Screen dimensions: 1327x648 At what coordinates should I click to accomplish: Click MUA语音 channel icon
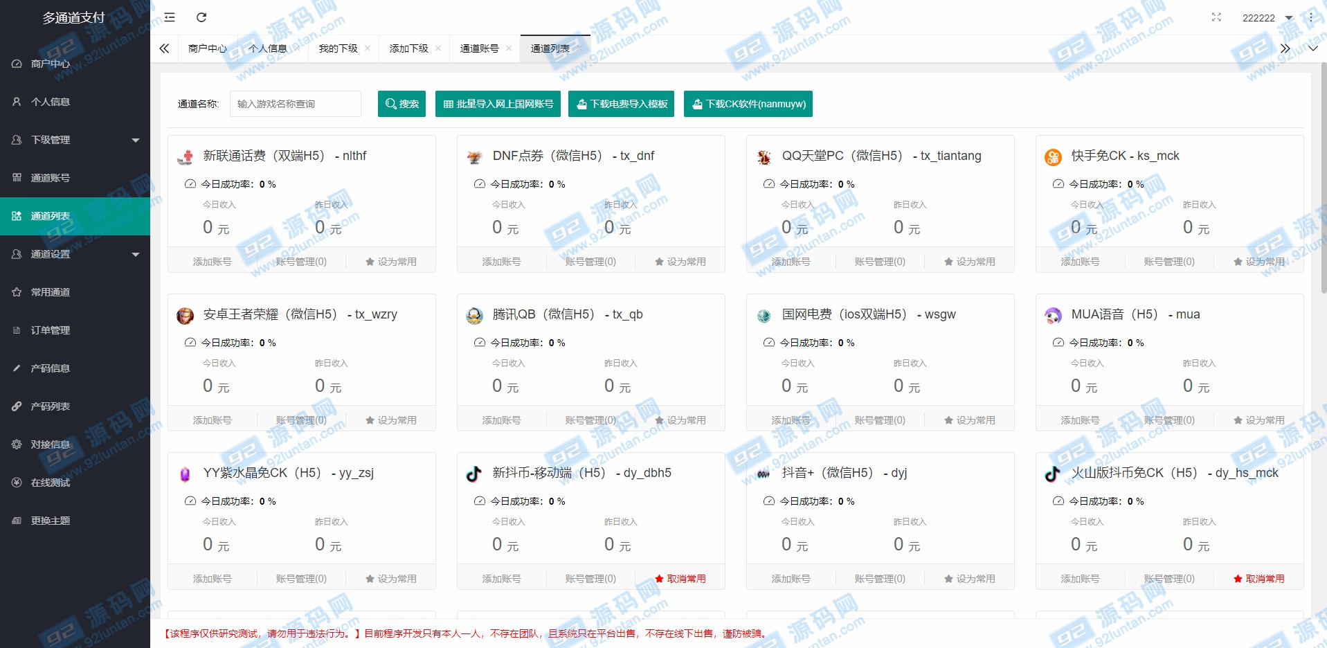(x=1053, y=316)
